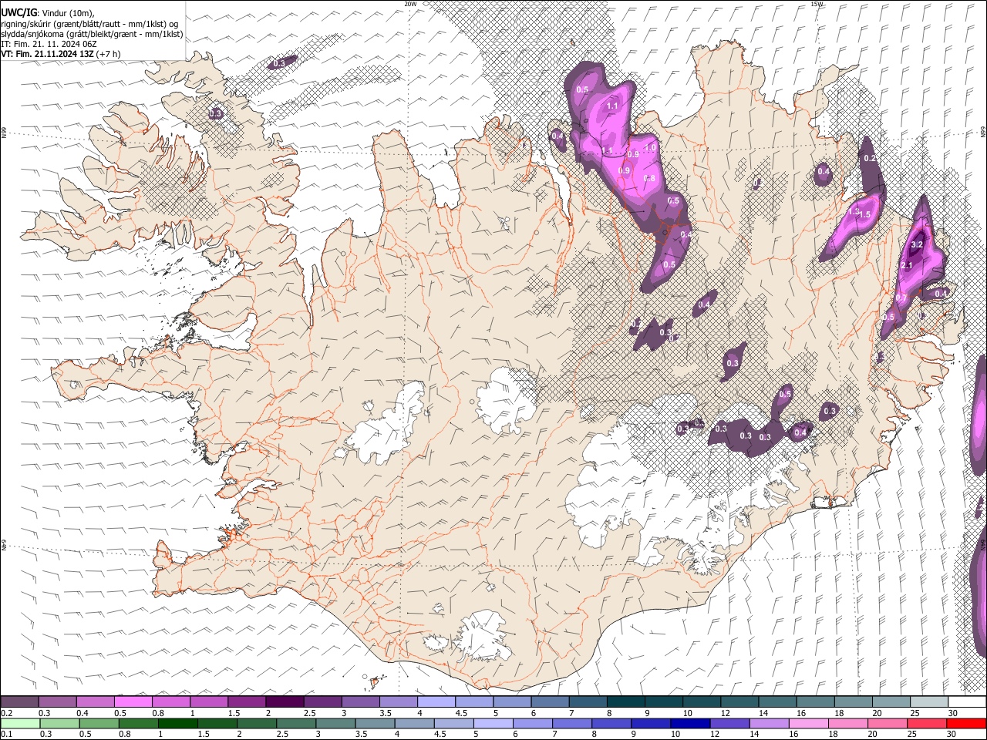Pick the pale green bottom-row swatch at 0.1

point(20,723)
